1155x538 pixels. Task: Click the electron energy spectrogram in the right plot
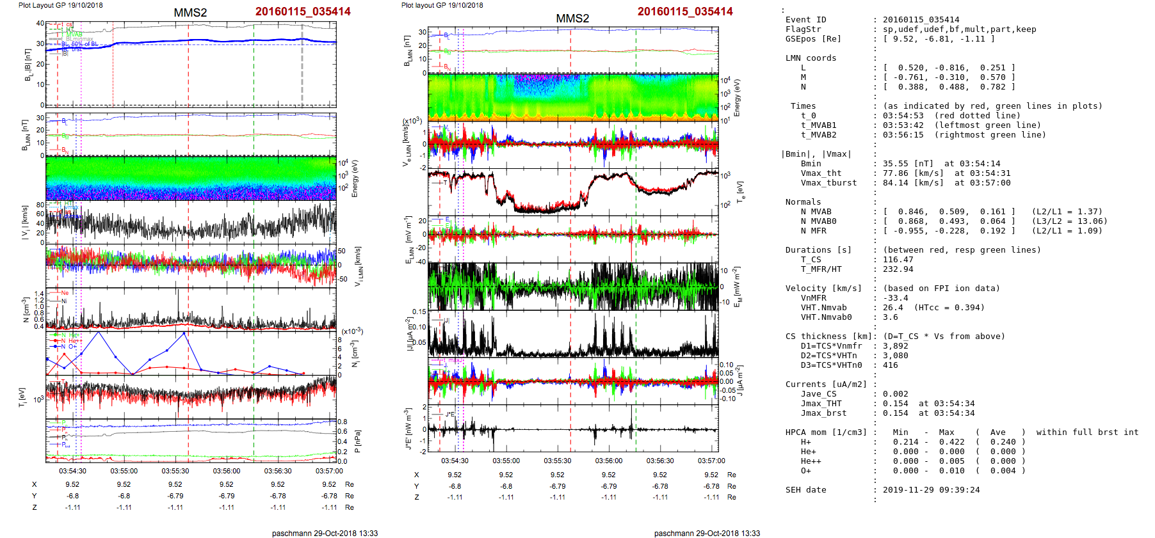pos(573,97)
